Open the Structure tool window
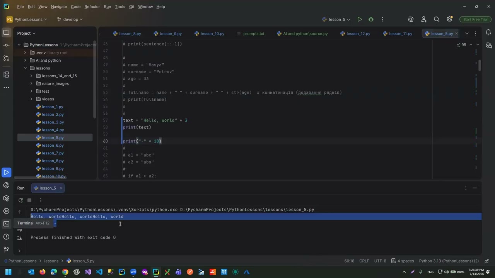Viewport: 495px width, 278px height. (6, 75)
